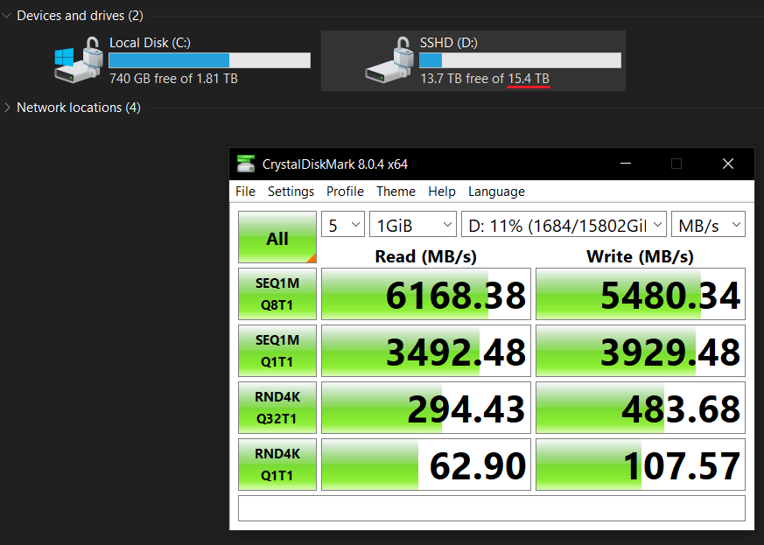The height and width of the screenshot is (545, 764).
Task: Click the CrystalDiskMark app icon in title bar
Action: pyautogui.click(x=246, y=164)
